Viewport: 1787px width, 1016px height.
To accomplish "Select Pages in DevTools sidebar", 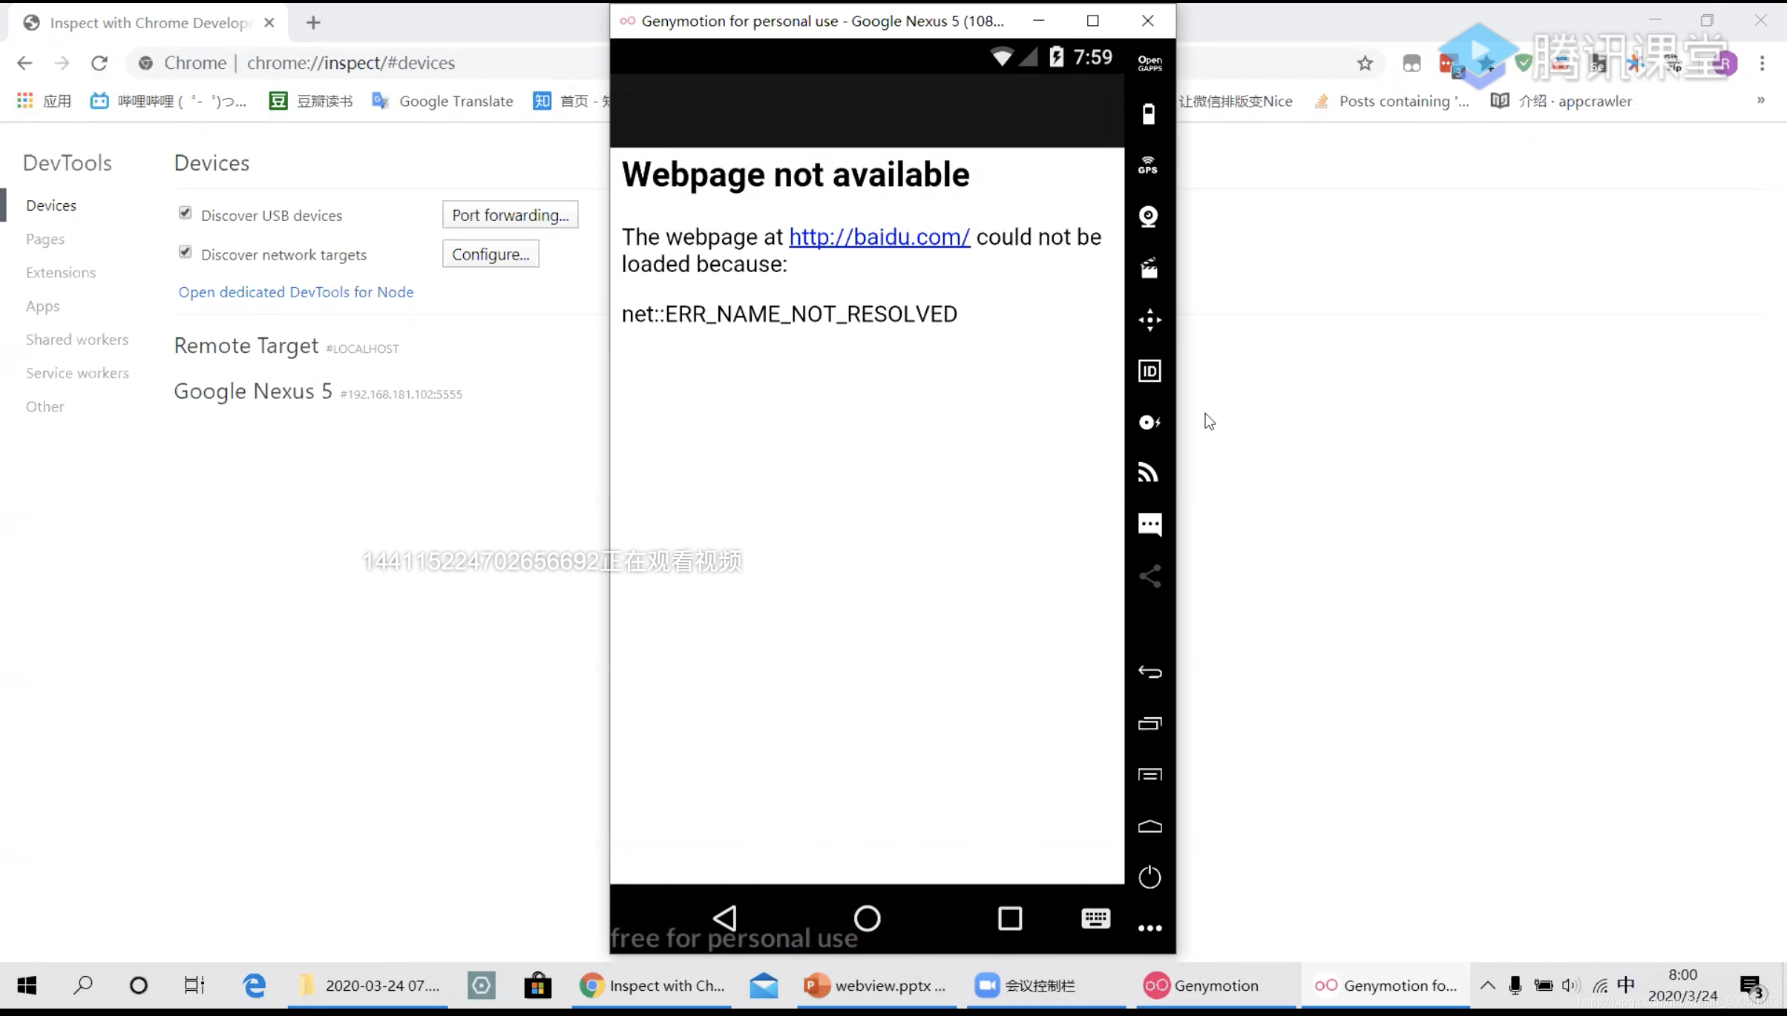I will 45,239.
